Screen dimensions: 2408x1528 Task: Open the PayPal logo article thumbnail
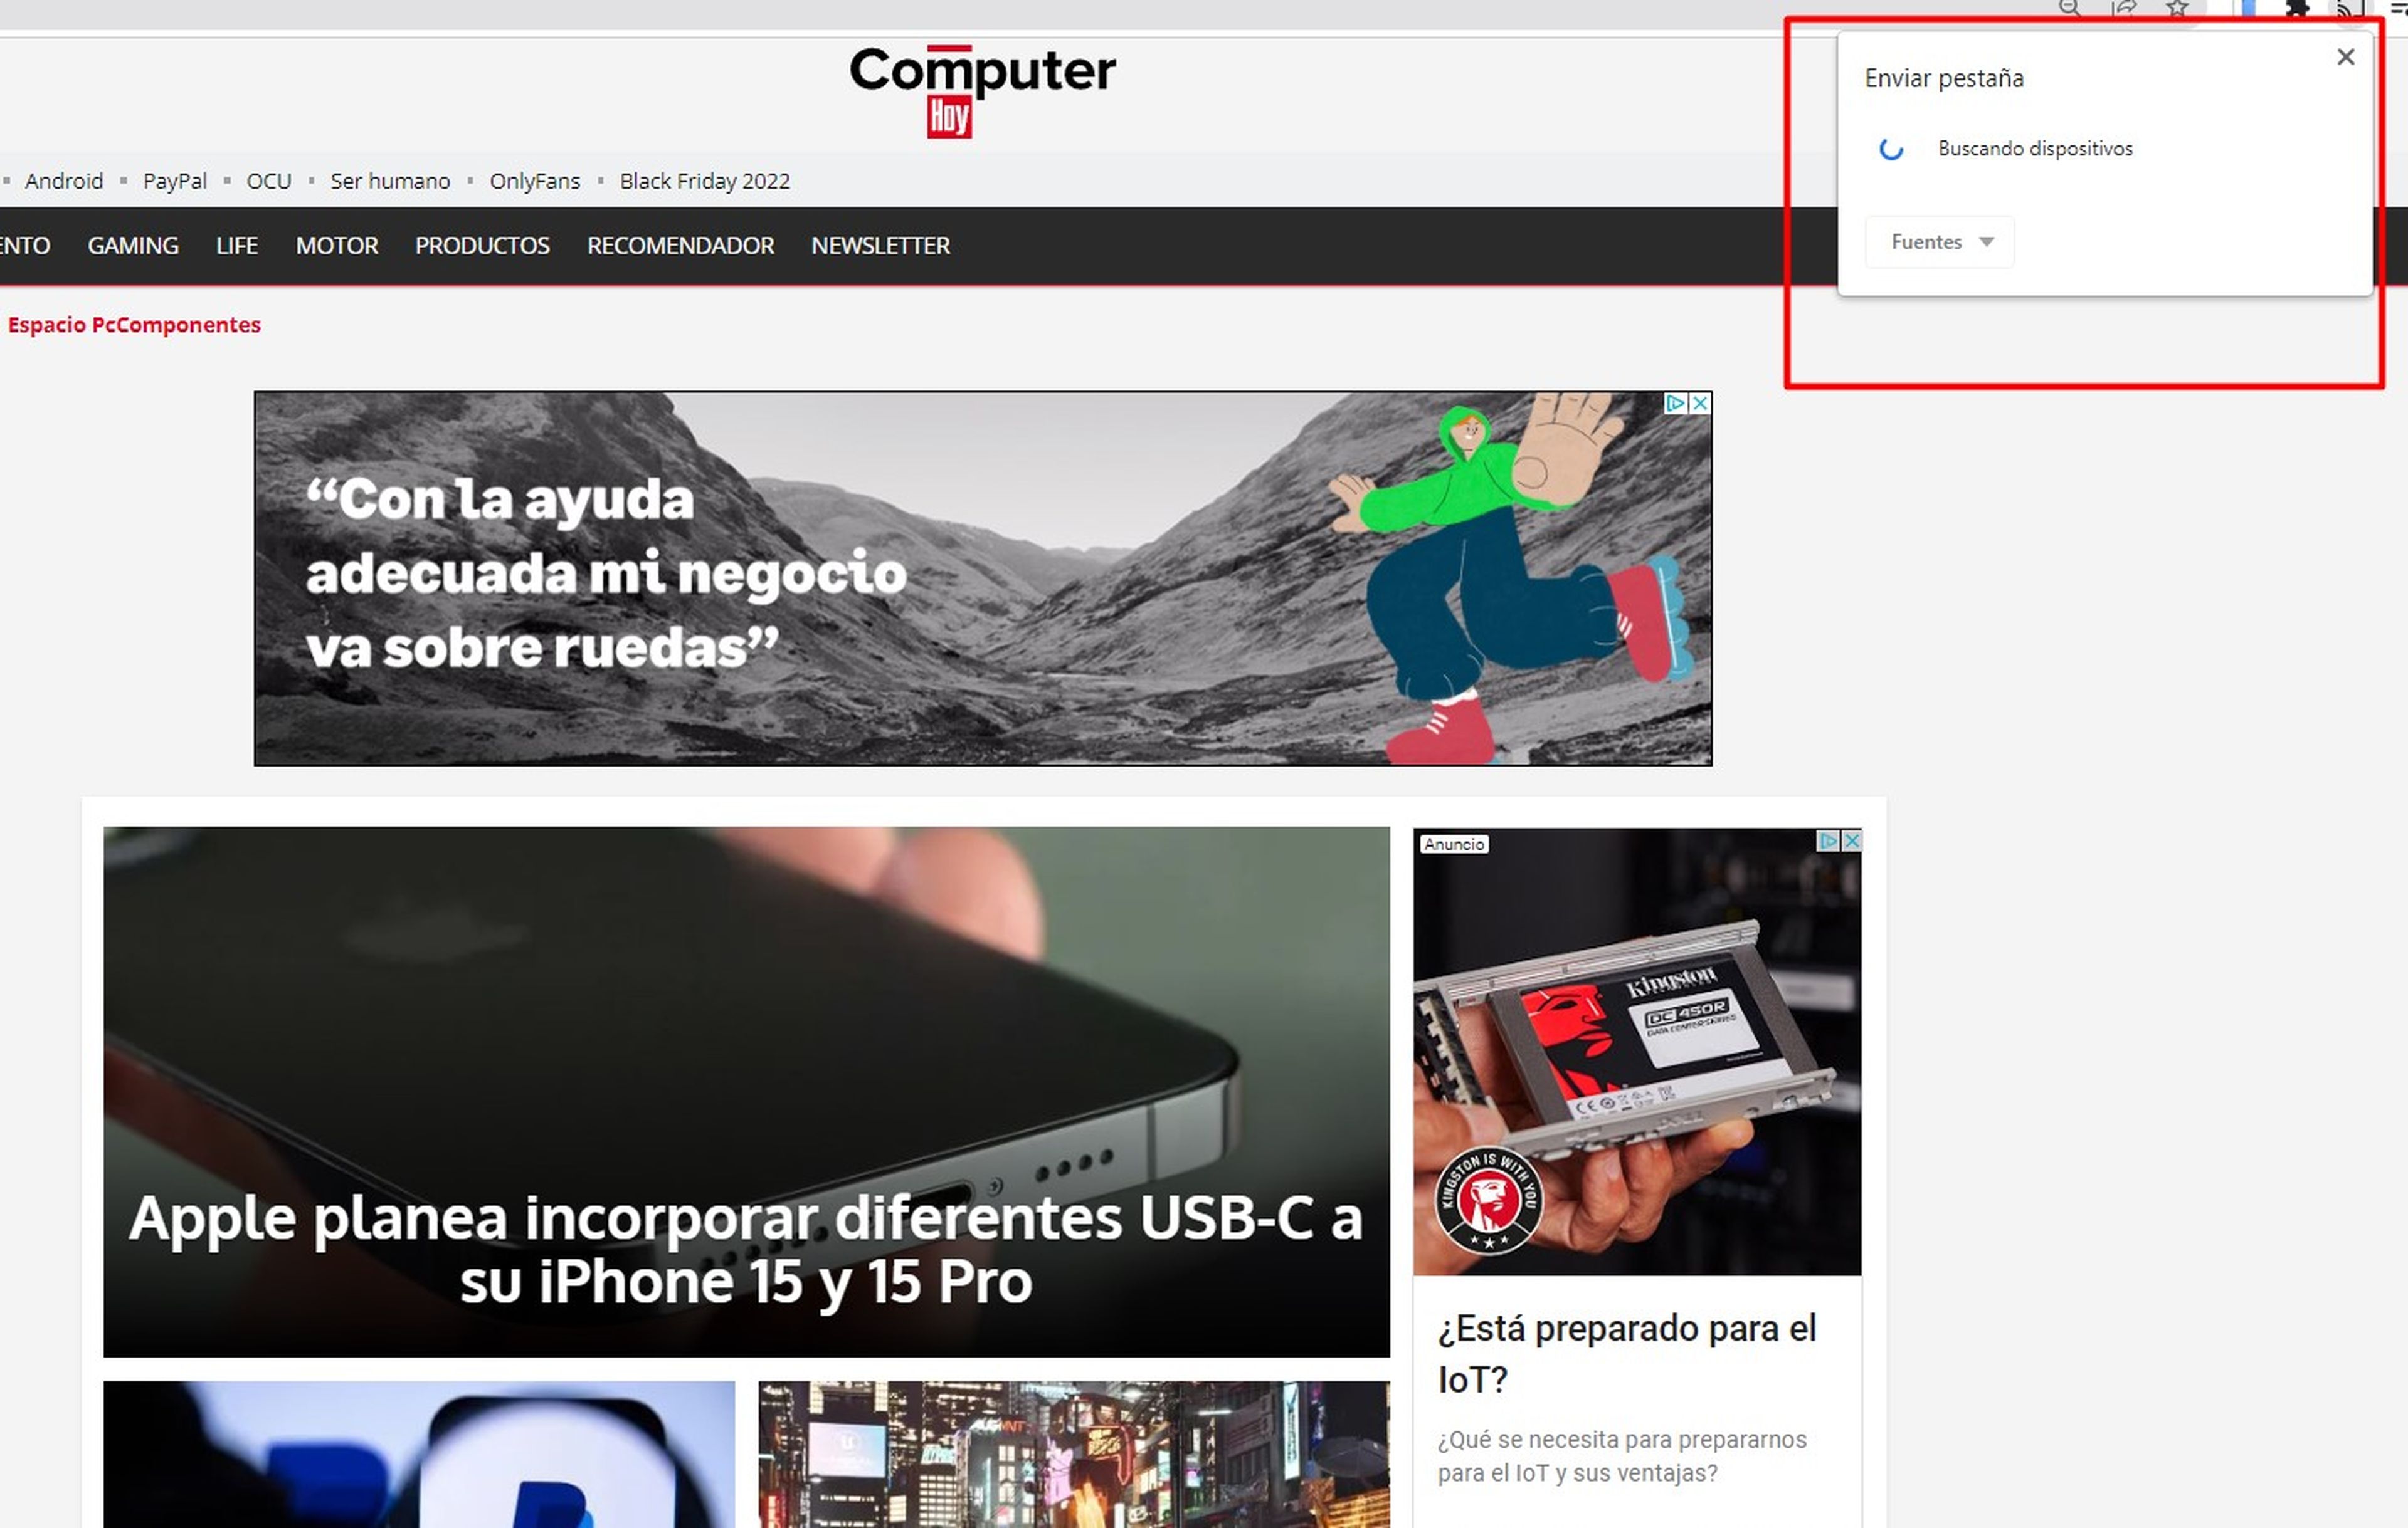(419, 1454)
